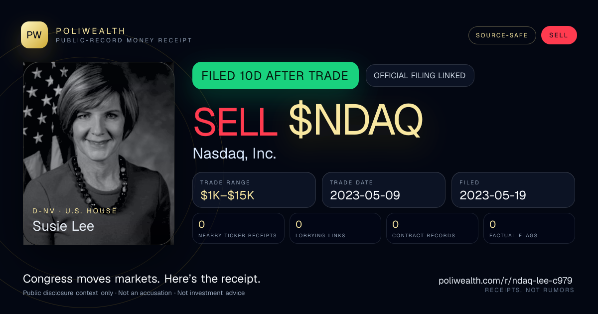Click the D-NV · U.S. HOUSE label
598x314 pixels.
click(75, 211)
